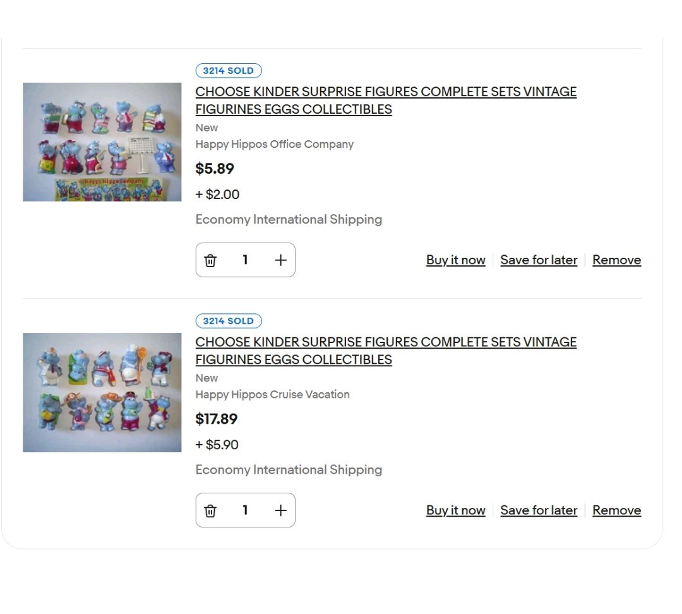Save the Cruise Vacation item for later
Image resolution: width=682 pixels, height=614 pixels.
pyautogui.click(x=539, y=510)
